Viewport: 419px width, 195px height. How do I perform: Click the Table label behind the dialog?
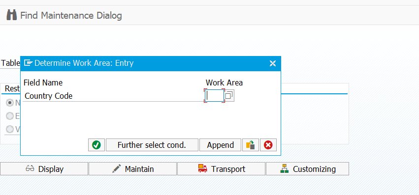[x=10, y=63]
